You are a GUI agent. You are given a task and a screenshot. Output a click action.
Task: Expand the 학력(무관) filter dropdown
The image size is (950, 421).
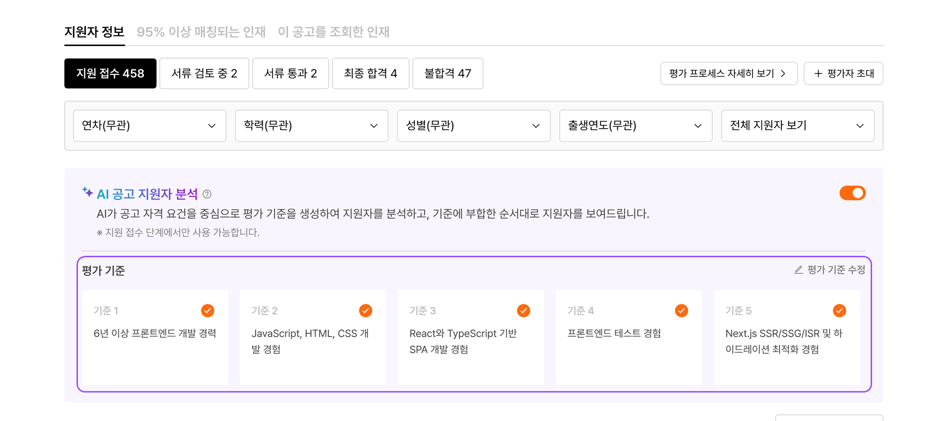[x=312, y=126]
